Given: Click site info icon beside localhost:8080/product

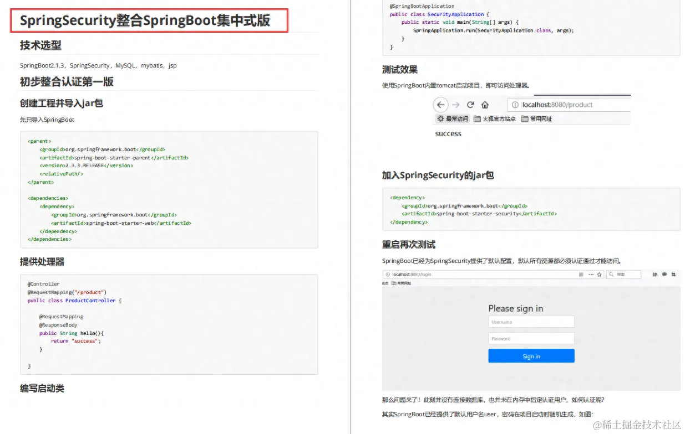Looking at the screenshot, I should click(515, 105).
